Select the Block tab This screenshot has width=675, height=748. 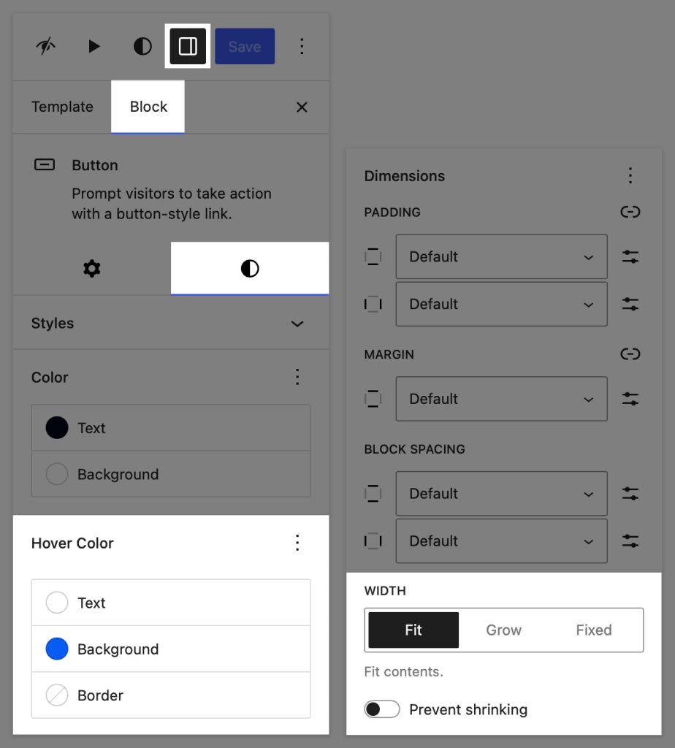(x=148, y=107)
